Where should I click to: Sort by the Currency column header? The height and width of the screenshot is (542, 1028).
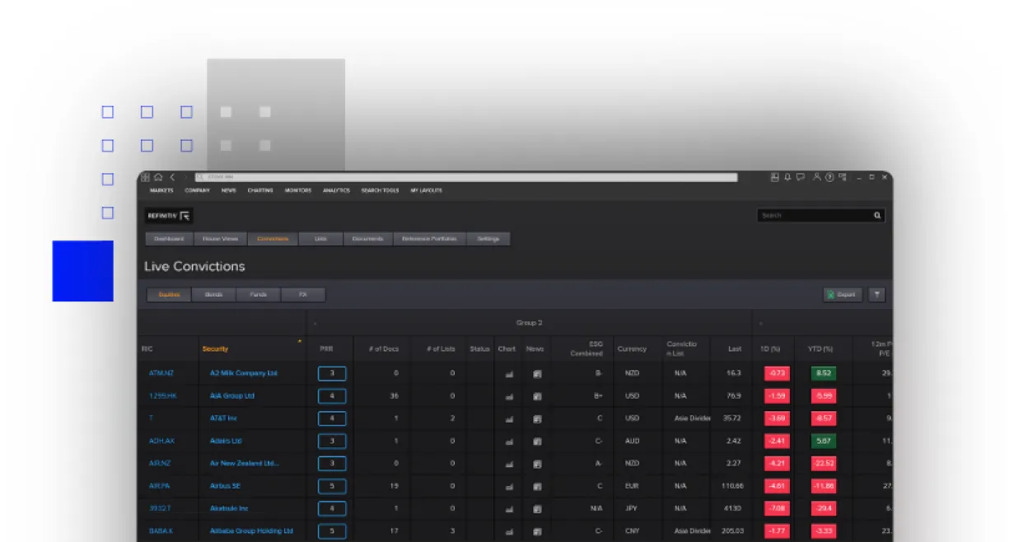632,349
